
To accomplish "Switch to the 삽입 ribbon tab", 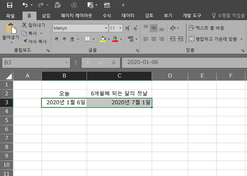I will 46,15.
